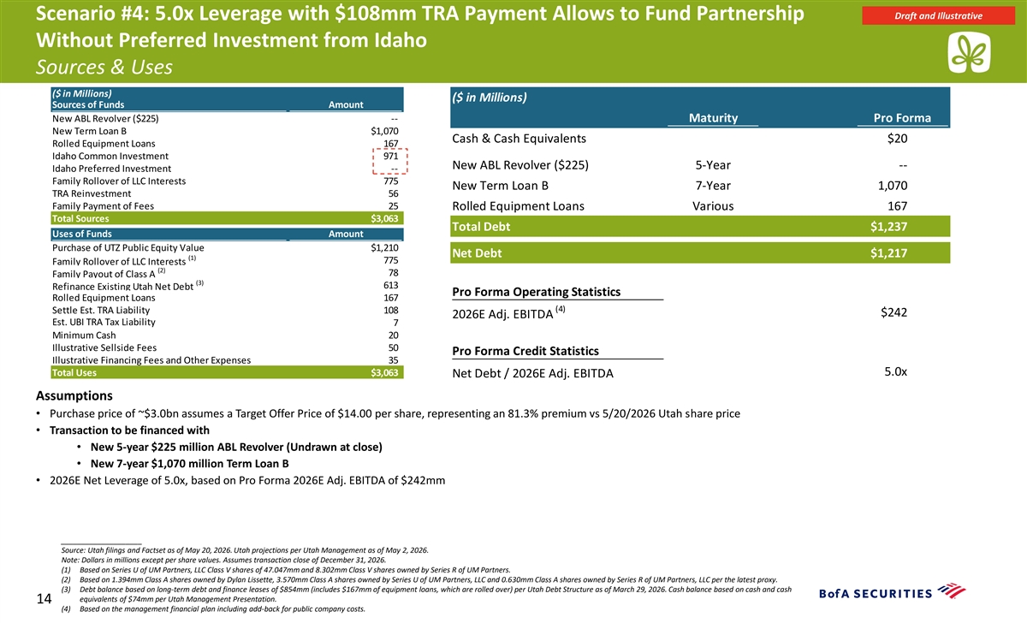This screenshot has height=623, width=1027.
Task: Click the Minimum Cash row
Action: [x=226, y=335]
